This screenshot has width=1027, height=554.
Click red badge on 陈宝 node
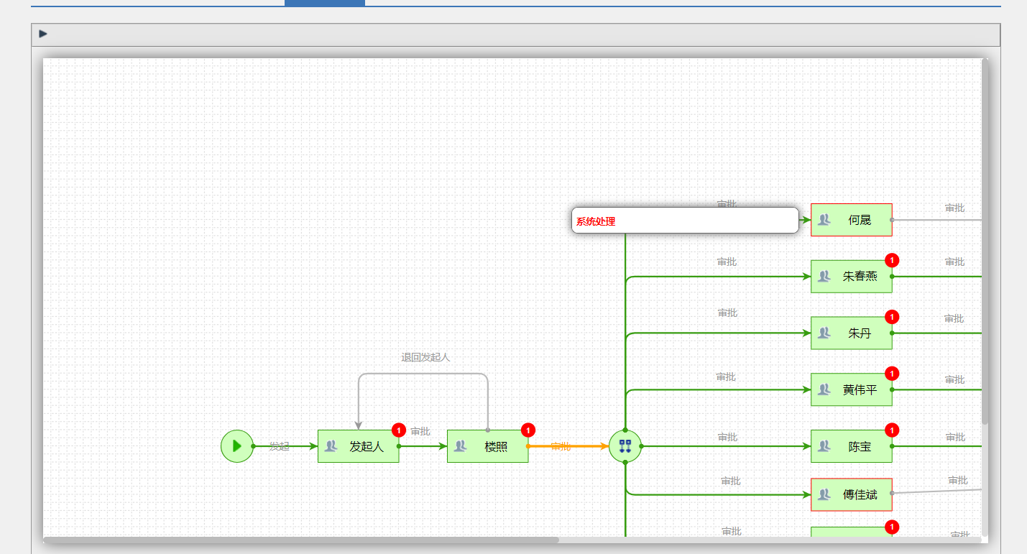pos(892,430)
